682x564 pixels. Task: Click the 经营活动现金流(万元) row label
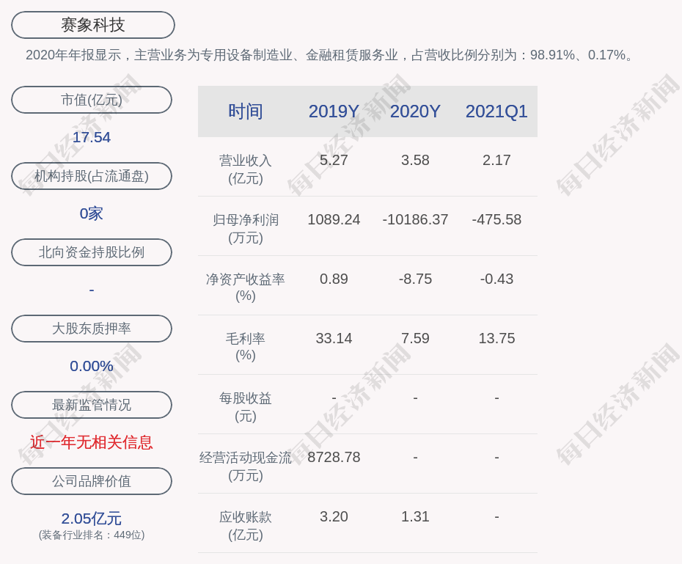tap(246, 466)
